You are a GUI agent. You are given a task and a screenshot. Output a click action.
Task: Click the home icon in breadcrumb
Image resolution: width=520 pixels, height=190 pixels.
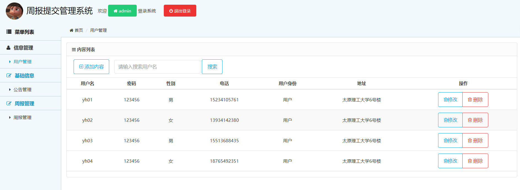[x=71, y=30]
